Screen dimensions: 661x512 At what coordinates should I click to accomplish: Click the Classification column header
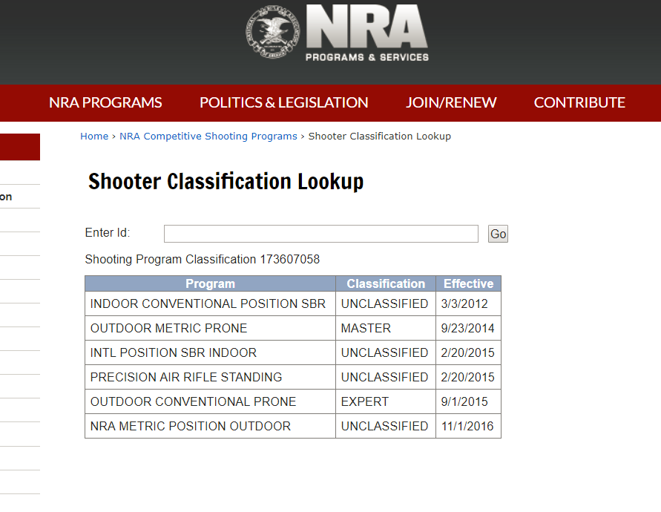point(386,283)
